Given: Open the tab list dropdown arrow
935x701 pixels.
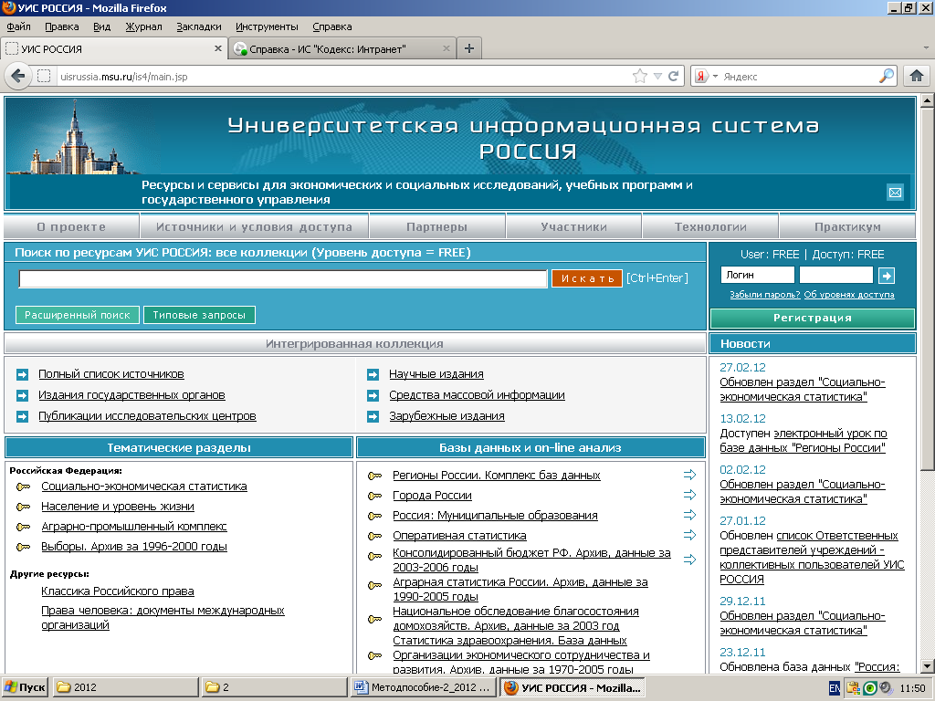Looking at the screenshot, I should click(926, 47).
